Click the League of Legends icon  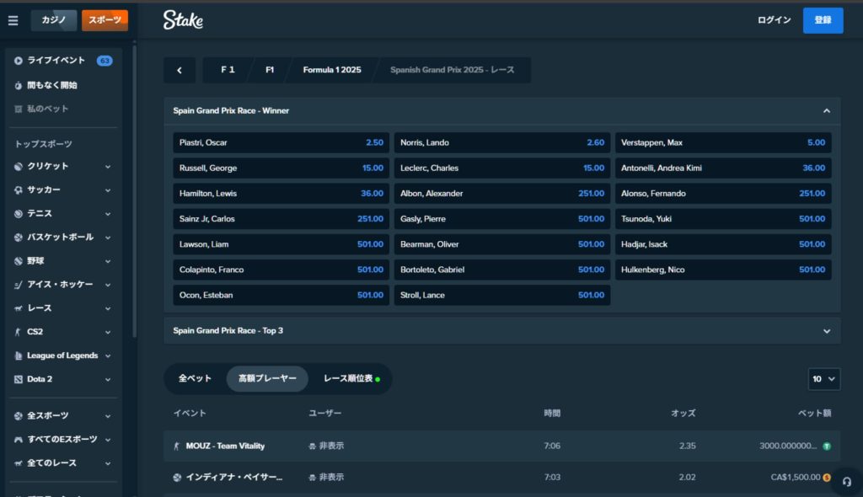click(19, 355)
